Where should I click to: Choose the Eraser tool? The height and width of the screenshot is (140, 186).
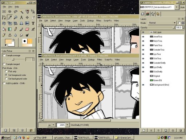27,29
